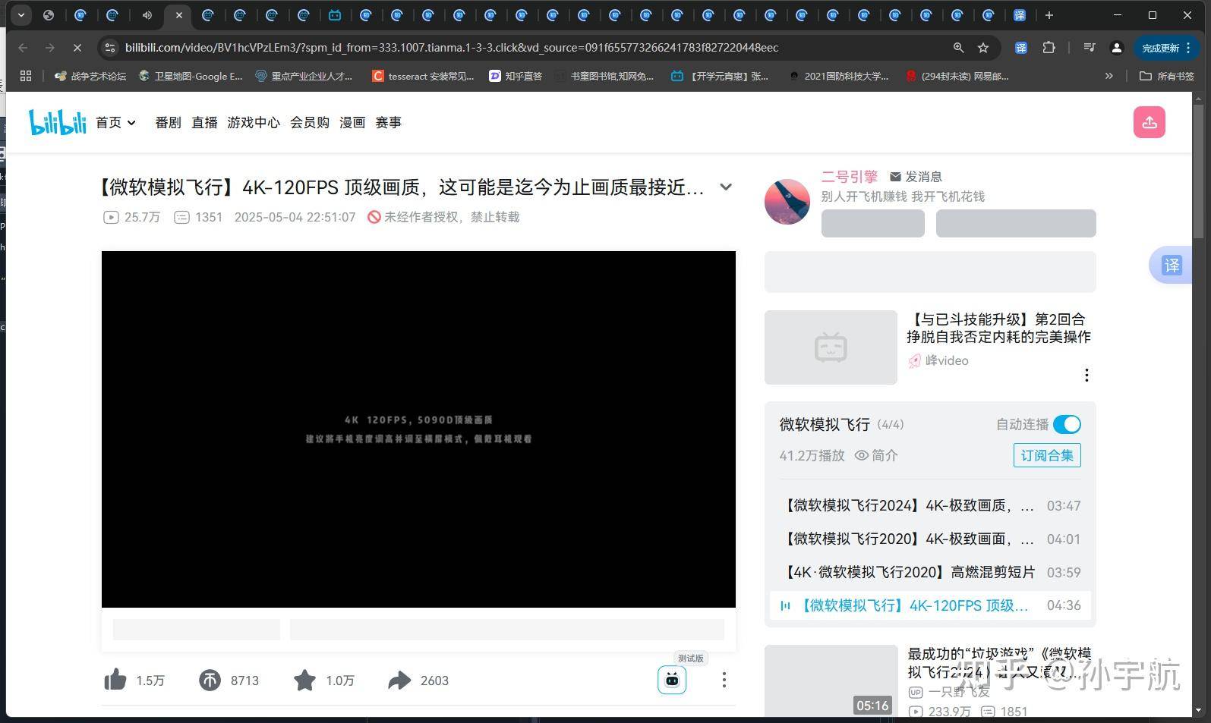Close the active tab
Image resolution: width=1211 pixels, height=723 pixels.
pyautogui.click(x=178, y=14)
